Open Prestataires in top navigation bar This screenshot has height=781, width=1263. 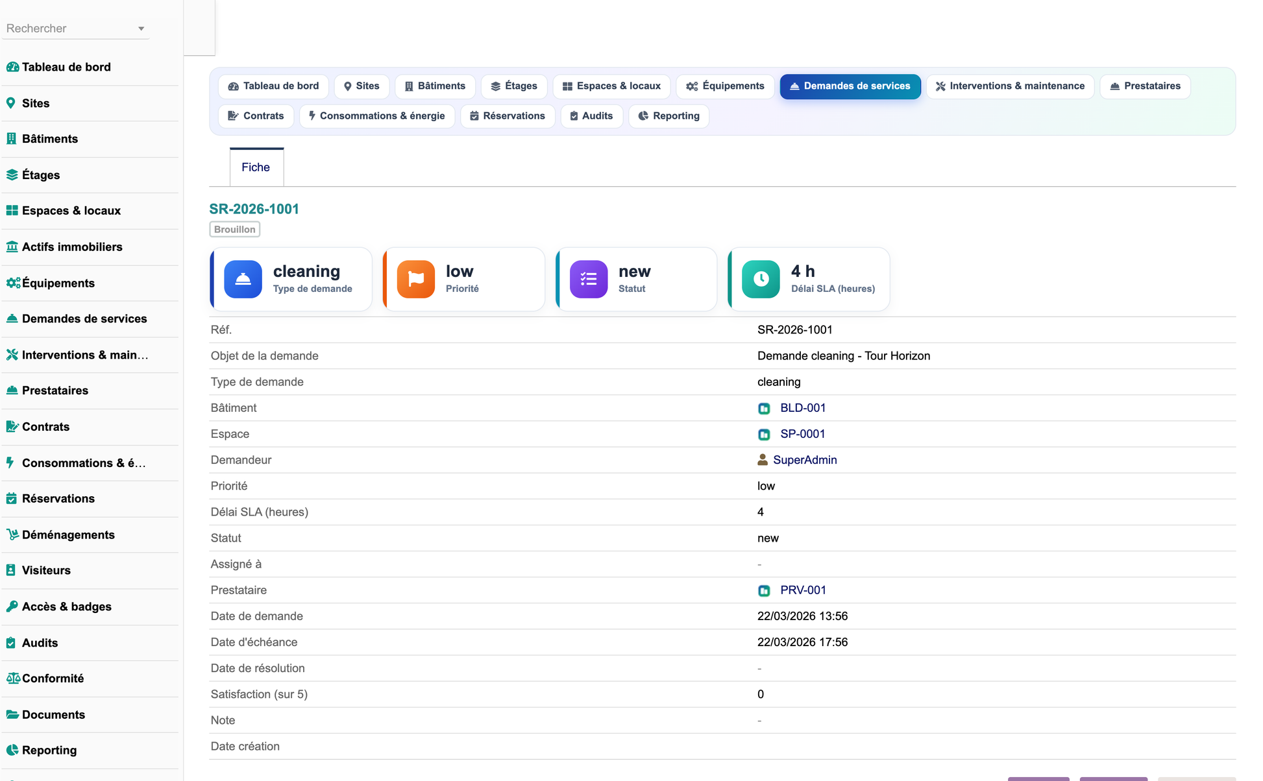coord(1145,86)
